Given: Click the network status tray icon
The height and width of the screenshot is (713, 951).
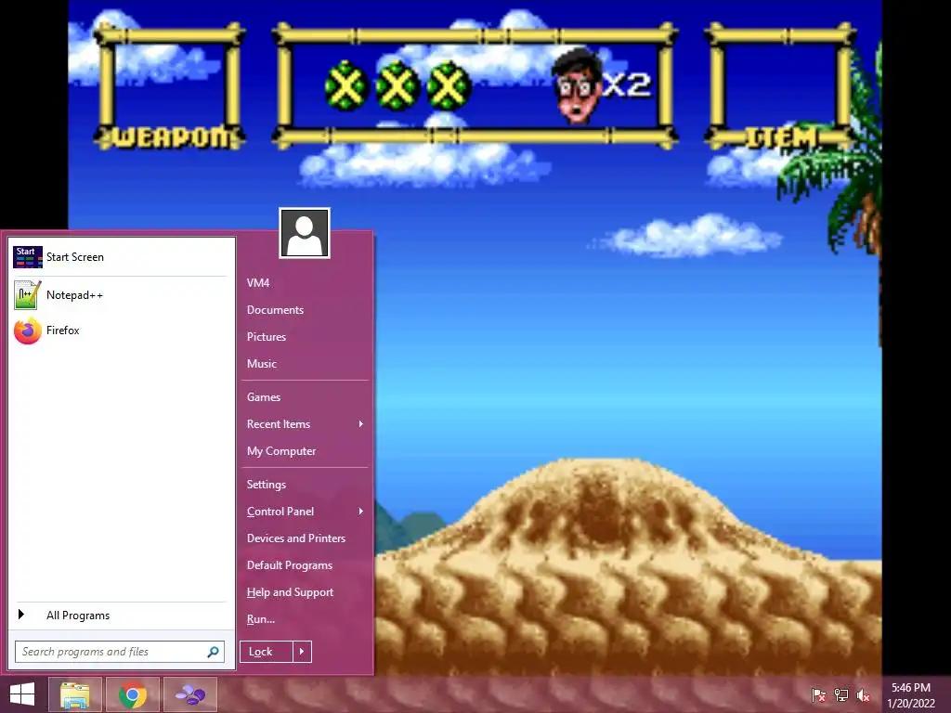Looking at the screenshot, I should (841, 694).
